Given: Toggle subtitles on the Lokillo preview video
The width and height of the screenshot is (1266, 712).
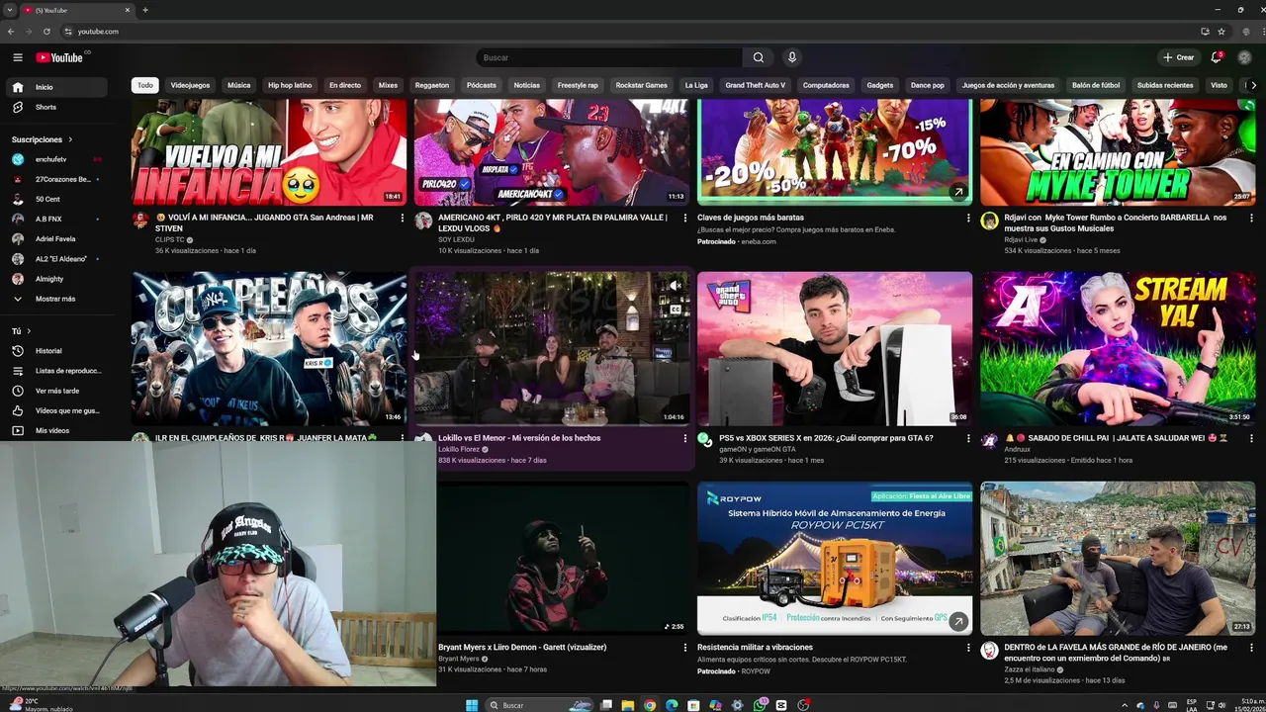Looking at the screenshot, I should (x=675, y=310).
